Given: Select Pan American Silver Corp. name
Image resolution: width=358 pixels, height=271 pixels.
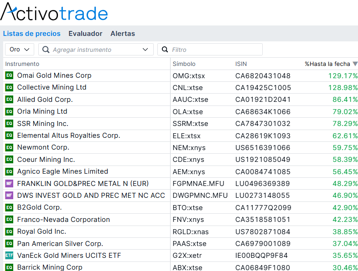Looking at the screenshot, I should (x=60, y=244).
